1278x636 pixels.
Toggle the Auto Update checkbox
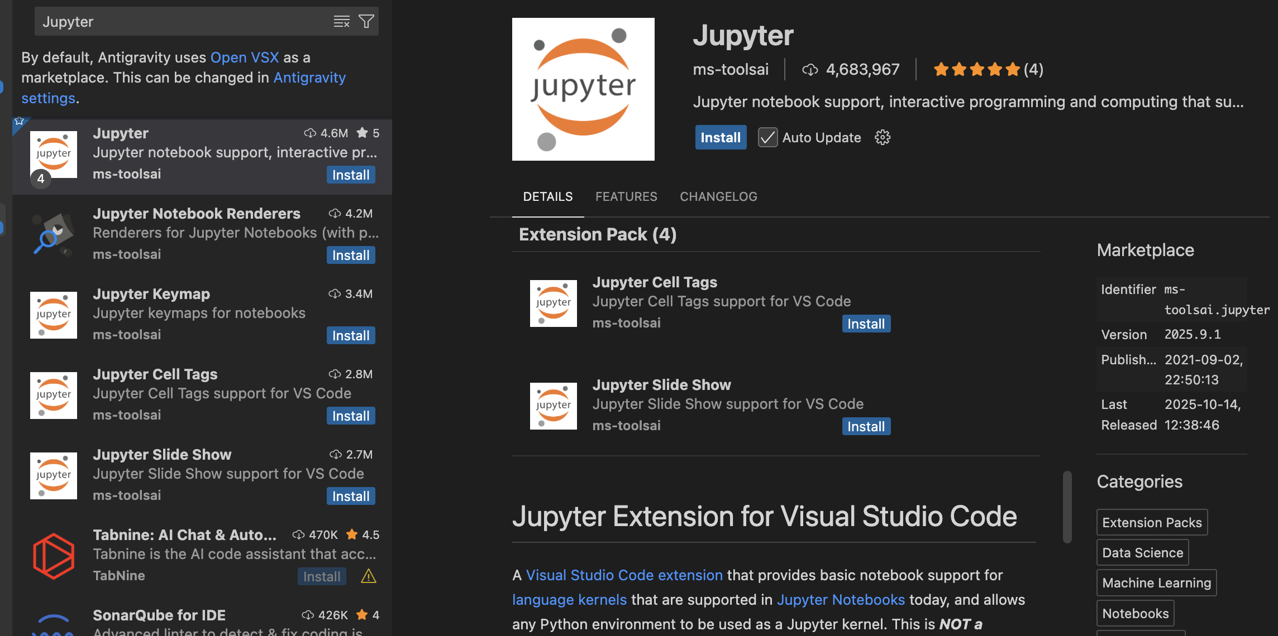tap(767, 137)
